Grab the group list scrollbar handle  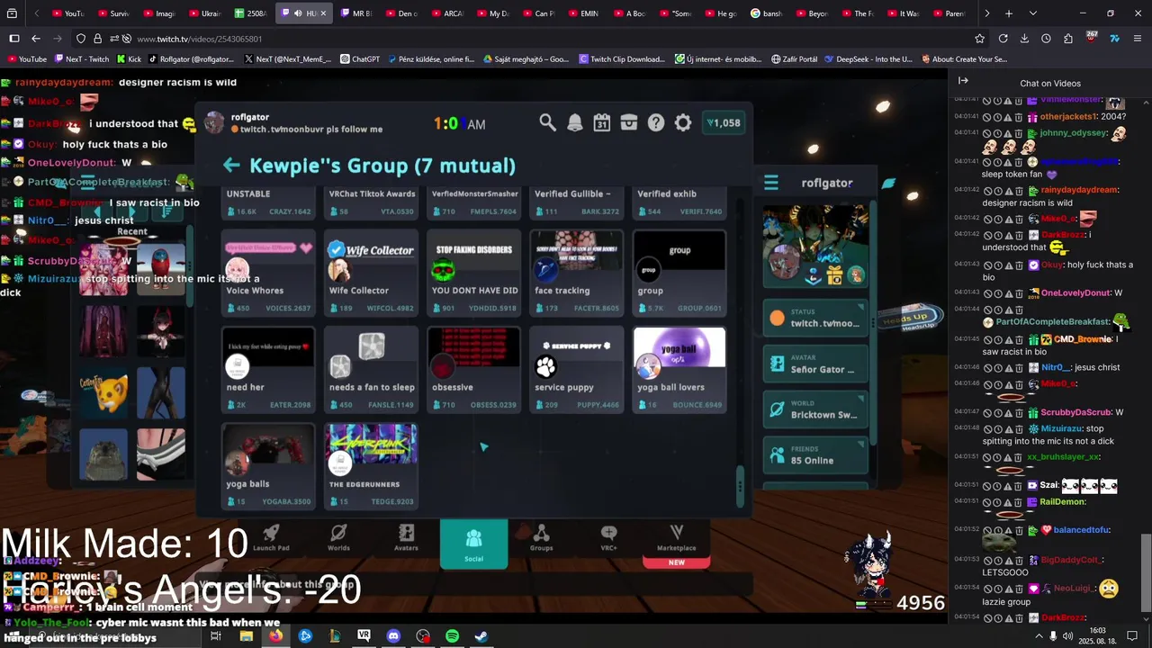740,486
